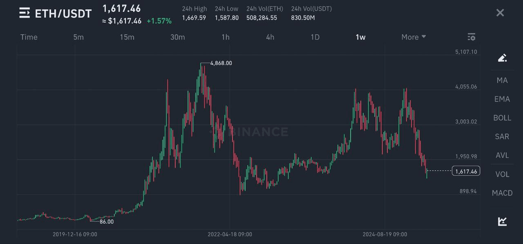Viewport: 523px width, 244px height.
Task: Select the 1D interval tab
Action: 315,37
